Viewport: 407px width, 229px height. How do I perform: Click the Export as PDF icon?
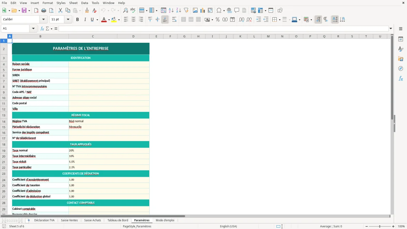(36, 11)
